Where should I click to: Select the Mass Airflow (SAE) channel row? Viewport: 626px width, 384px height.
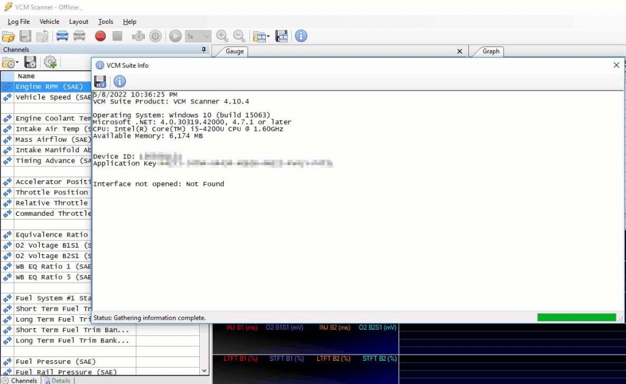46,139
